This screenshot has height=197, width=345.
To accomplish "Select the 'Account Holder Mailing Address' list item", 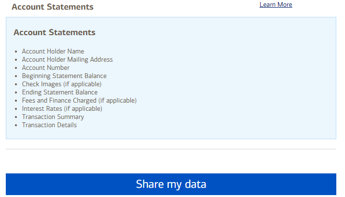I will pyautogui.click(x=68, y=60).
